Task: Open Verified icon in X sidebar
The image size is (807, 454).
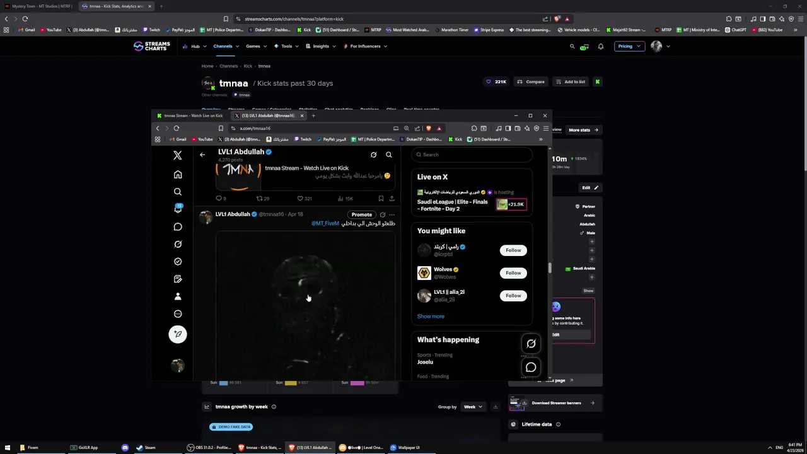Action: 178,261
